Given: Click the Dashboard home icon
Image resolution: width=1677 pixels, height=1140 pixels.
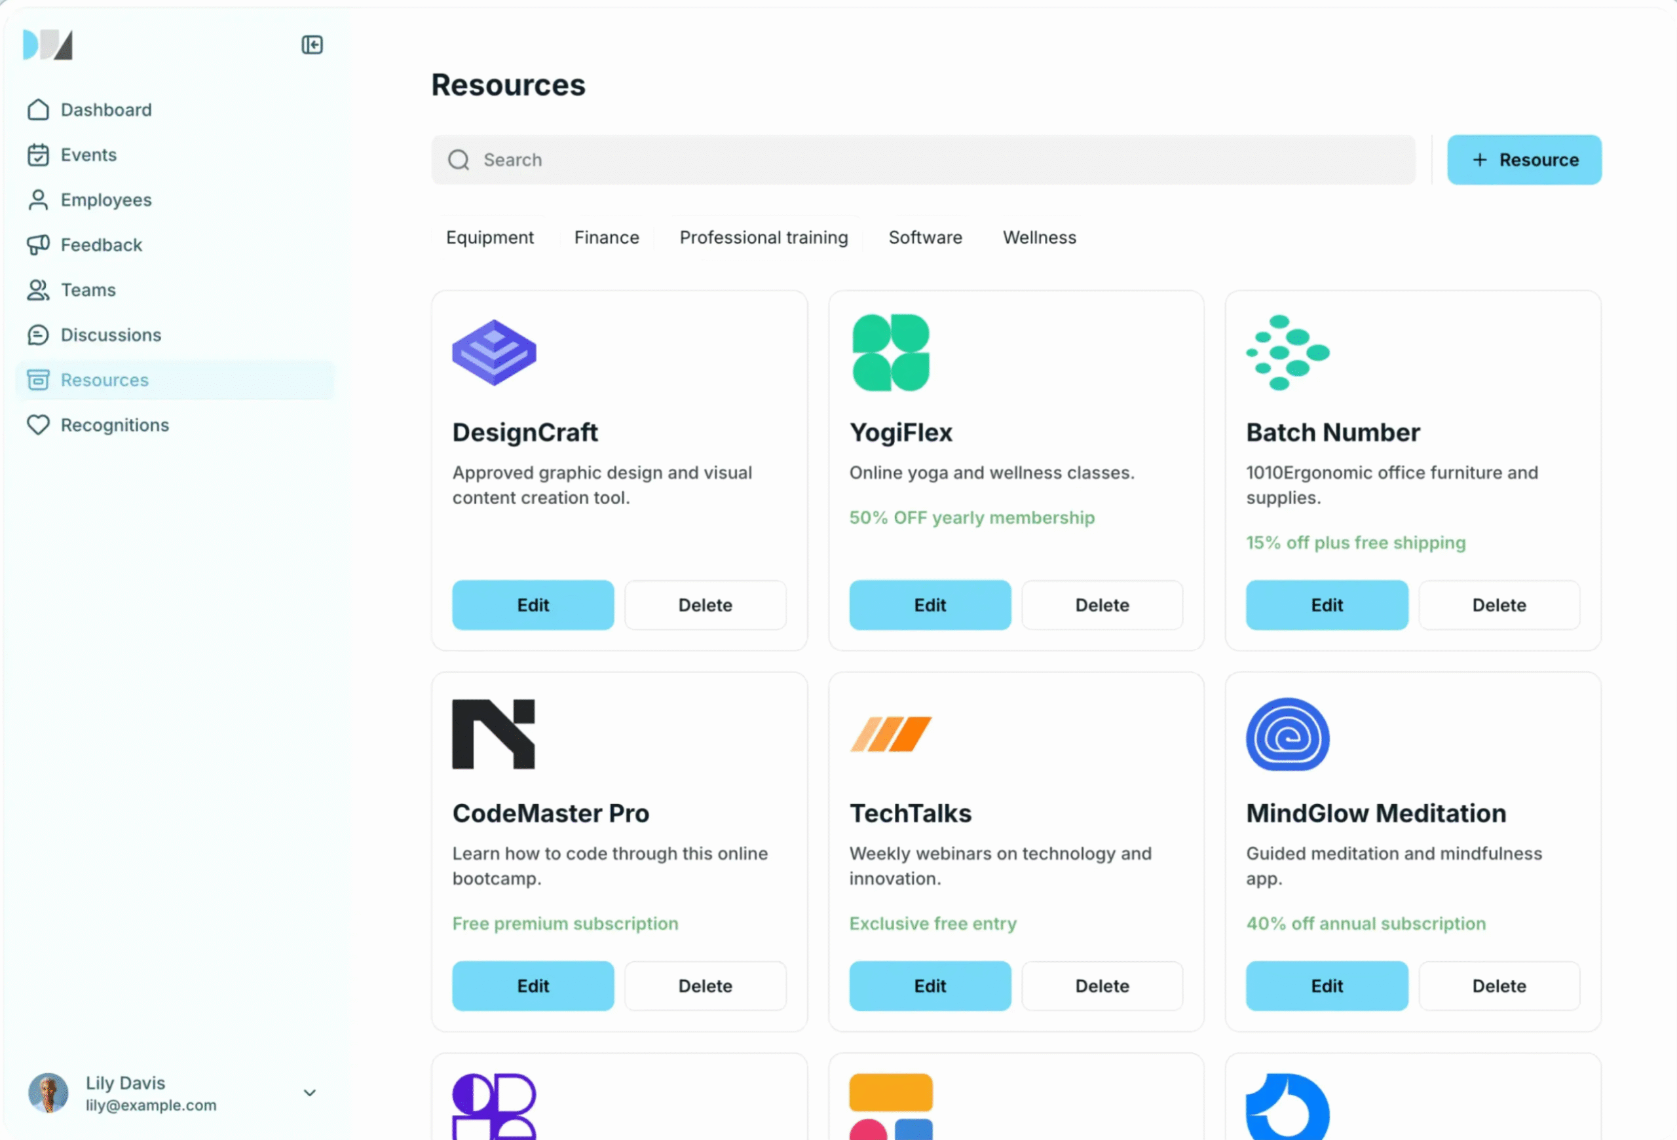Looking at the screenshot, I should [x=38, y=109].
